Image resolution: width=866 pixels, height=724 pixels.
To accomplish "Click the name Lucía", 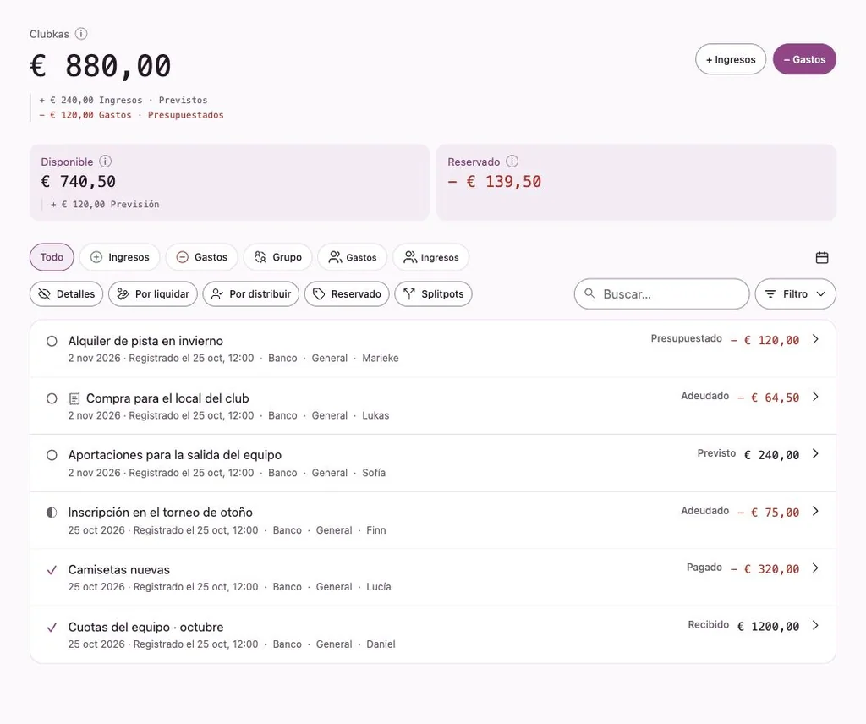I will coord(378,587).
